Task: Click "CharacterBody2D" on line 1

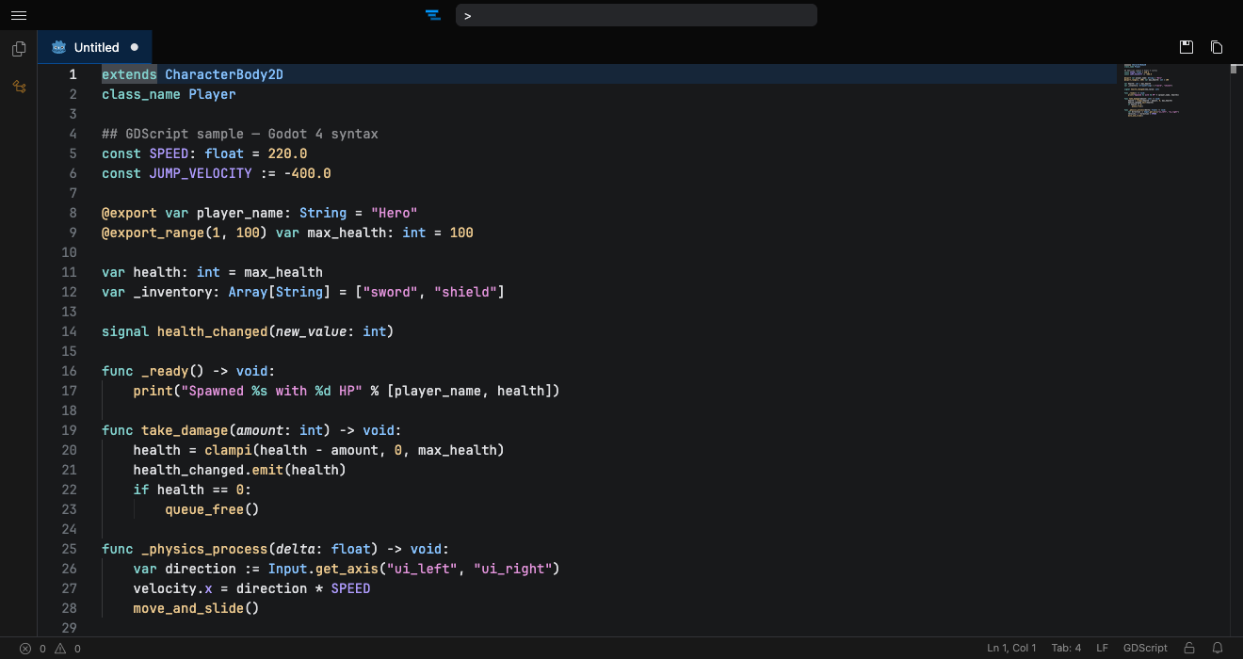Action: coord(224,74)
